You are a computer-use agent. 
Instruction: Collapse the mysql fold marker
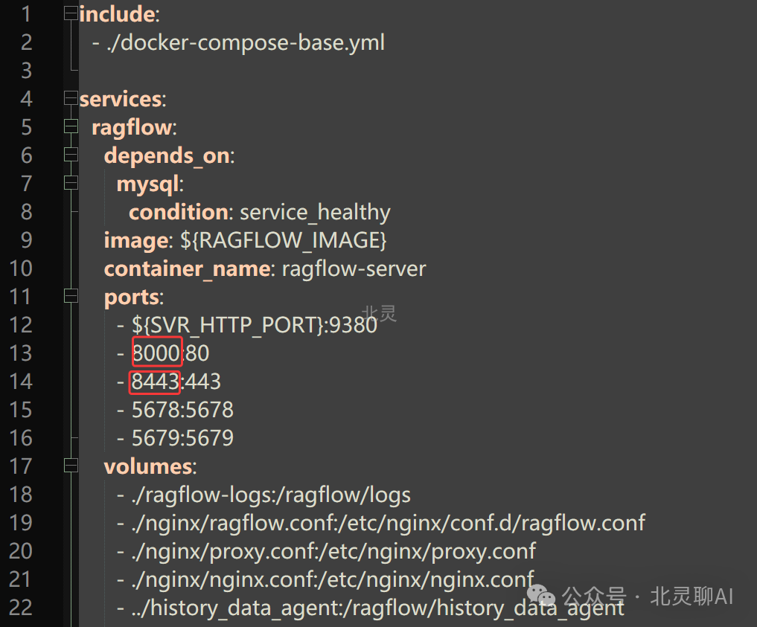[x=71, y=183]
